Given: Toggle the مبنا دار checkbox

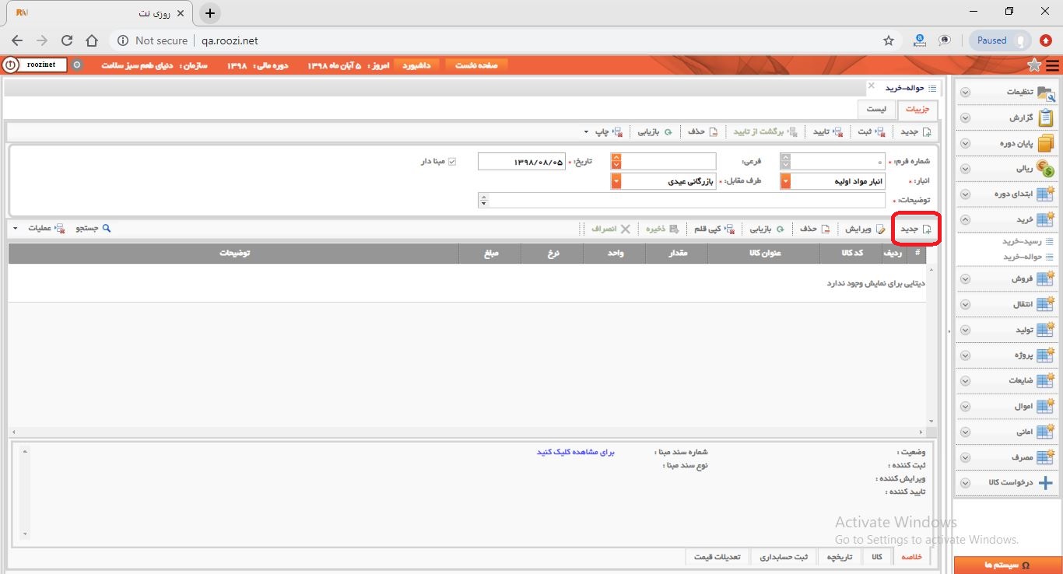Looking at the screenshot, I should (x=451, y=162).
